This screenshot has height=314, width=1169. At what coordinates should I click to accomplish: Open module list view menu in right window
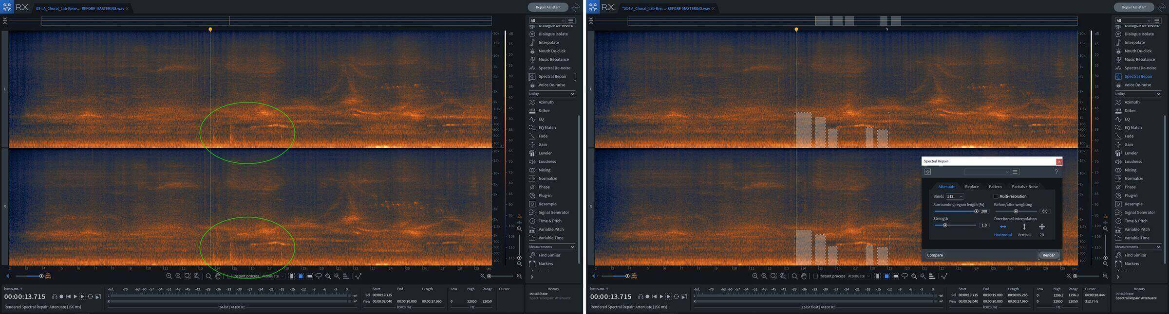click(x=1157, y=20)
